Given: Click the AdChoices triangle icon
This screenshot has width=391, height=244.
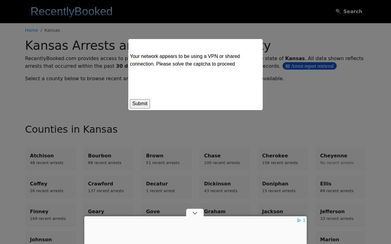Looking at the screenshot, I should 299,220.
